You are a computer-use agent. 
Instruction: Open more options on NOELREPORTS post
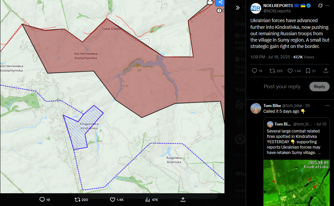(x=327, y=5)
